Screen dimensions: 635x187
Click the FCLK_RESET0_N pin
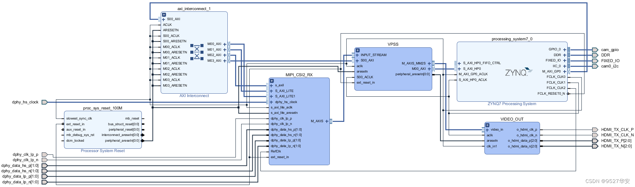tap(551, 94)
